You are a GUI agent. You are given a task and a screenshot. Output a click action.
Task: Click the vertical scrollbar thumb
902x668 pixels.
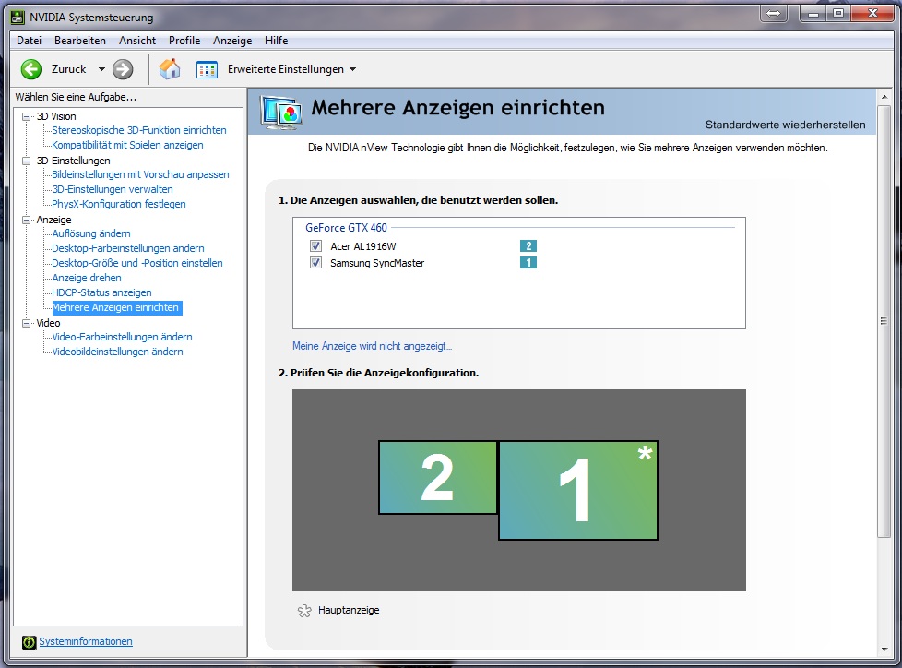point(884,321)
